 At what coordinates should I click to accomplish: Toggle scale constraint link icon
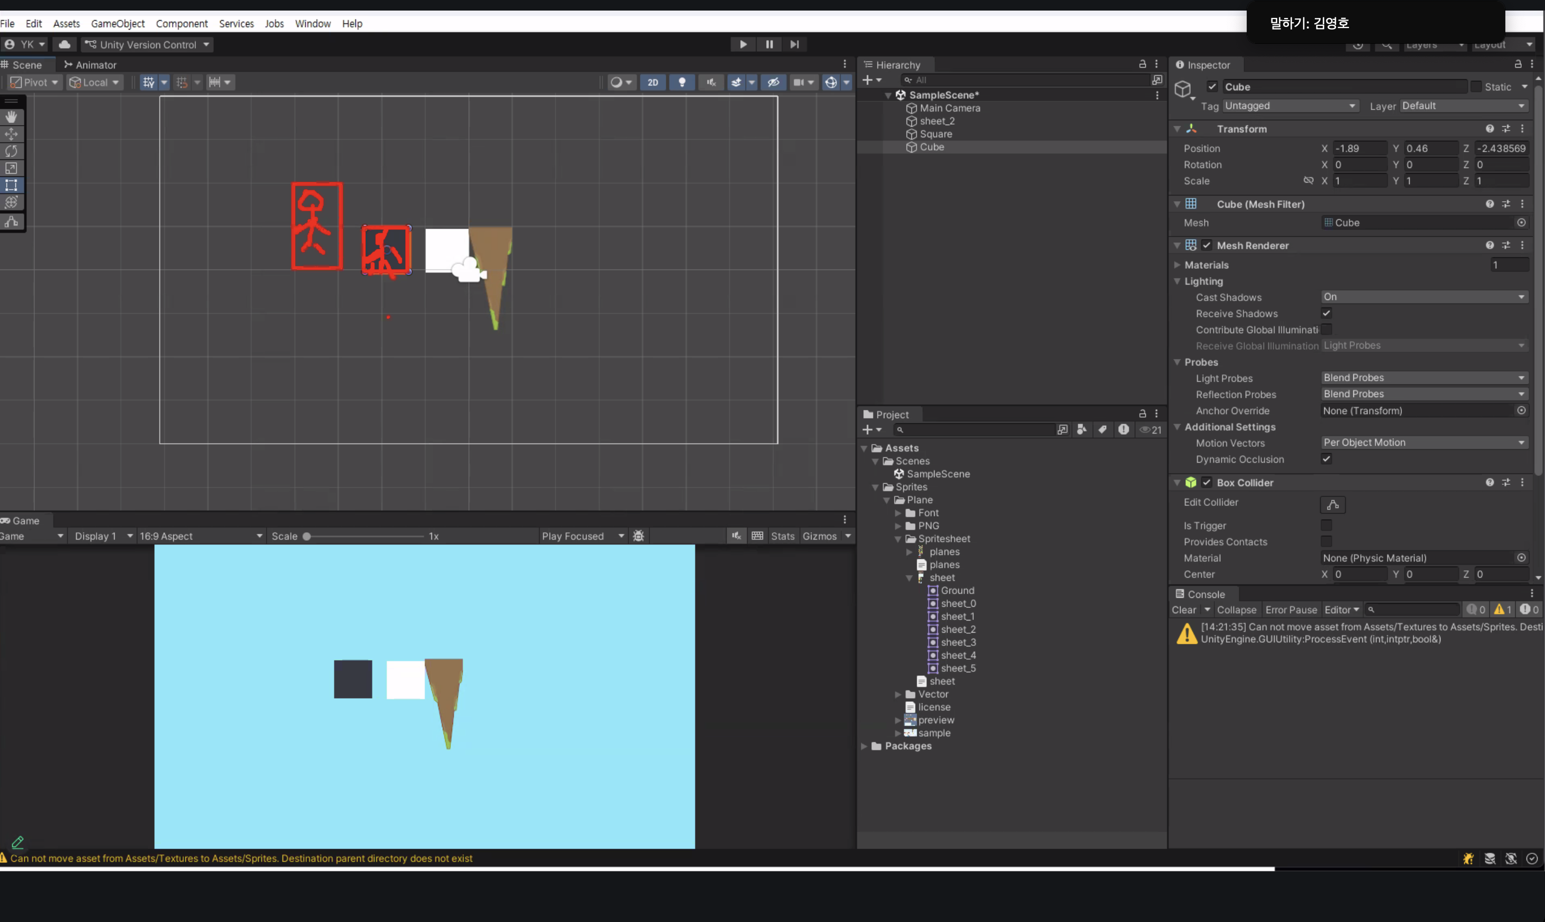(1308, 181)
